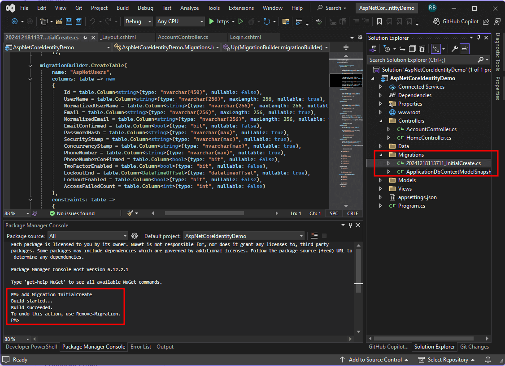Open the GitHub Copilot icon in the title bar
505x366 pixels.
(436, 21)
